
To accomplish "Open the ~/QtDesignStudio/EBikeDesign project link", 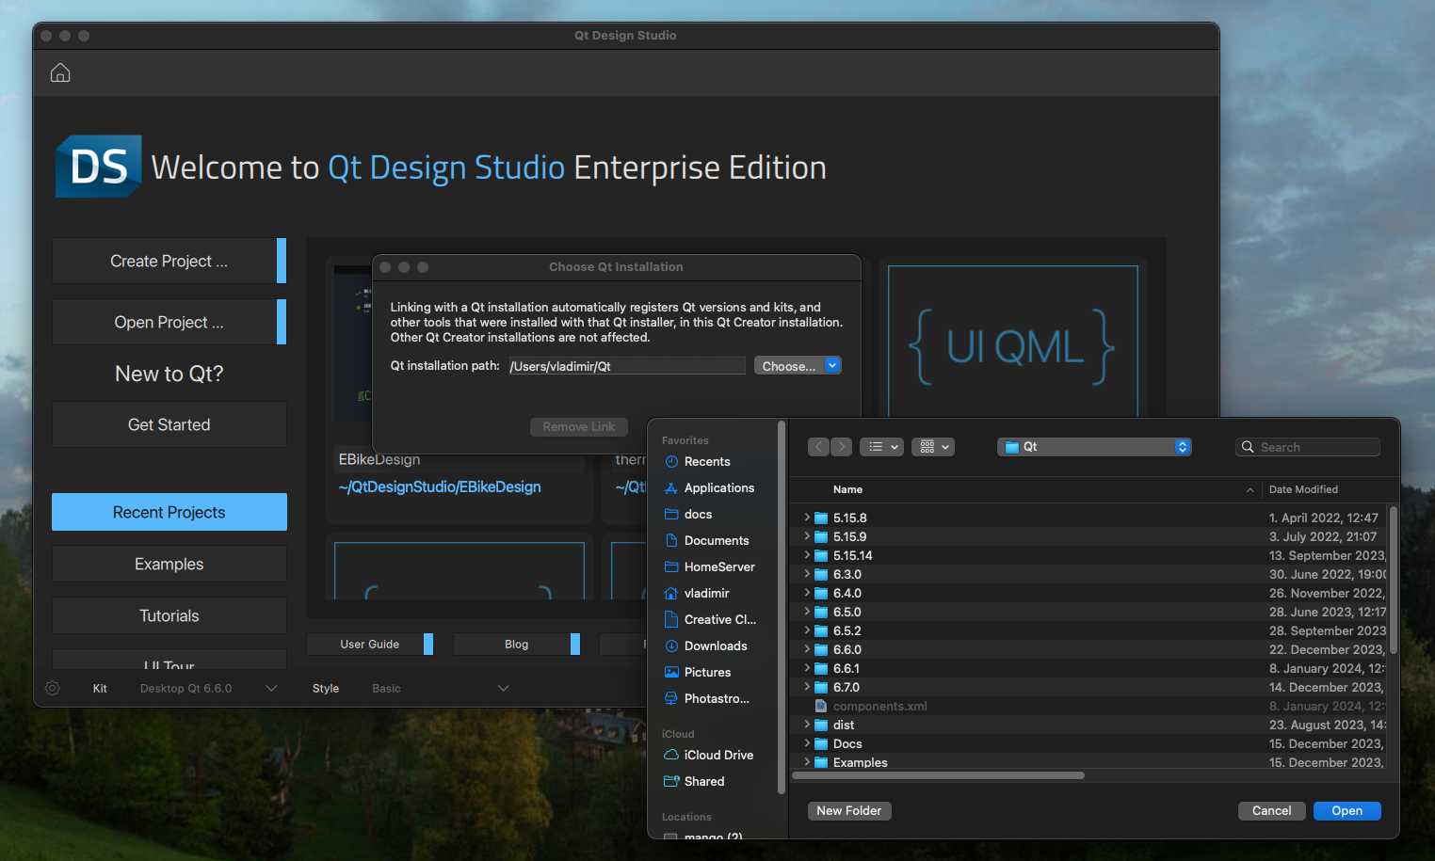I will point(440,486).
